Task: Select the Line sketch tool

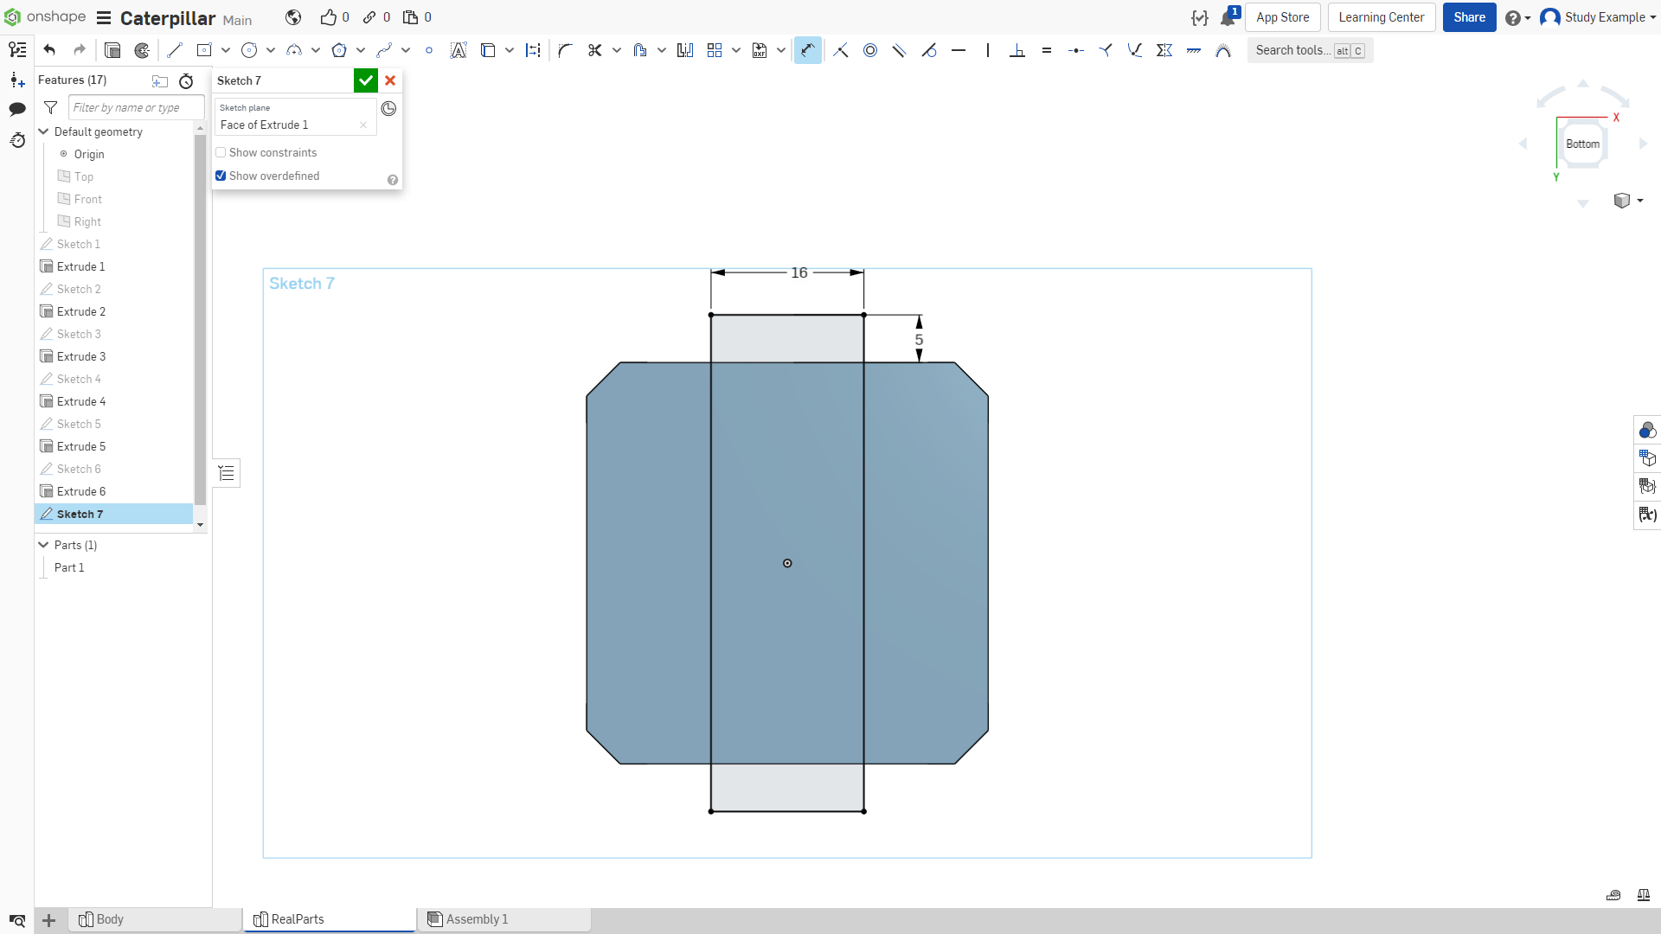Action: pyautogui.click(x=175, y=50)
